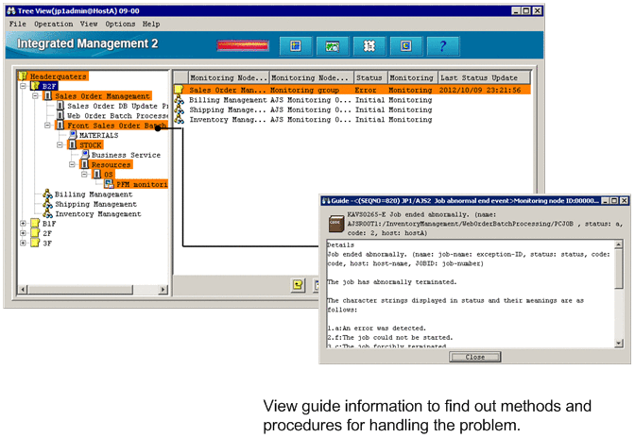Click the help question mark toolbar button
Viewport: 635px width, 438px height.
pos(442,46)
